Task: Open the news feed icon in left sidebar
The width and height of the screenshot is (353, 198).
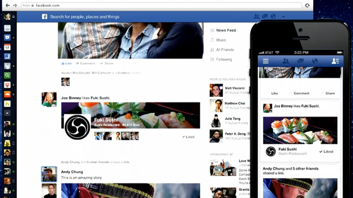Action: click(7, 28)
